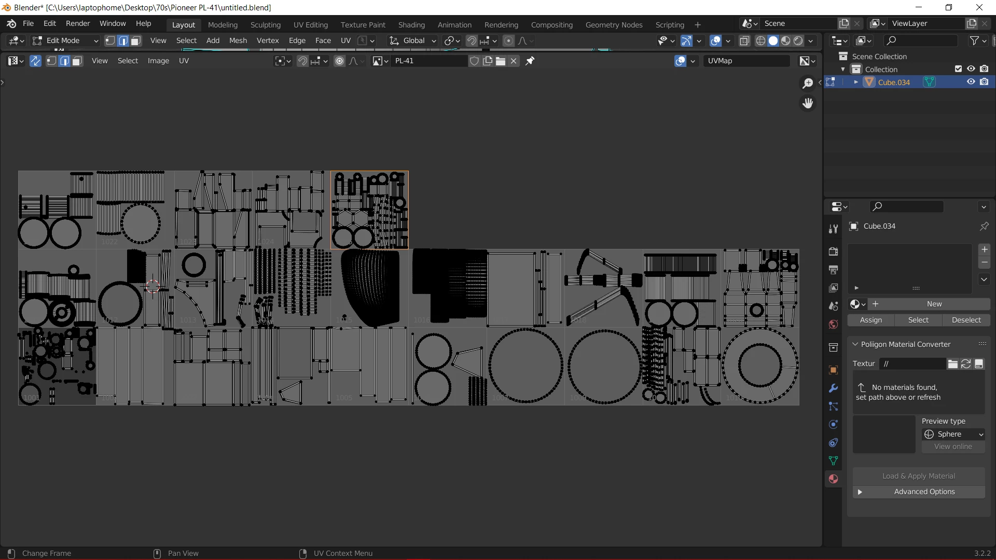Toggle UV sync selection arrows icon
This screenshot has width=996, height=560.
(x=35, y=61)
